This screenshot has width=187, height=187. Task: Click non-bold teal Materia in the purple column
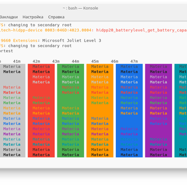pos(158,139)
